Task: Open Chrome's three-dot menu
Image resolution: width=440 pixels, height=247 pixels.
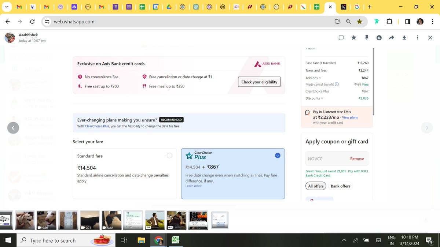Action: 433,22
